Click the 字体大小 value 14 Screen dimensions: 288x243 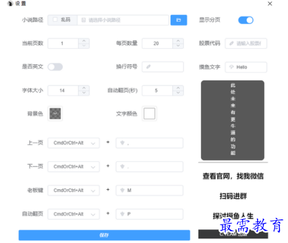tap(62, 91)
